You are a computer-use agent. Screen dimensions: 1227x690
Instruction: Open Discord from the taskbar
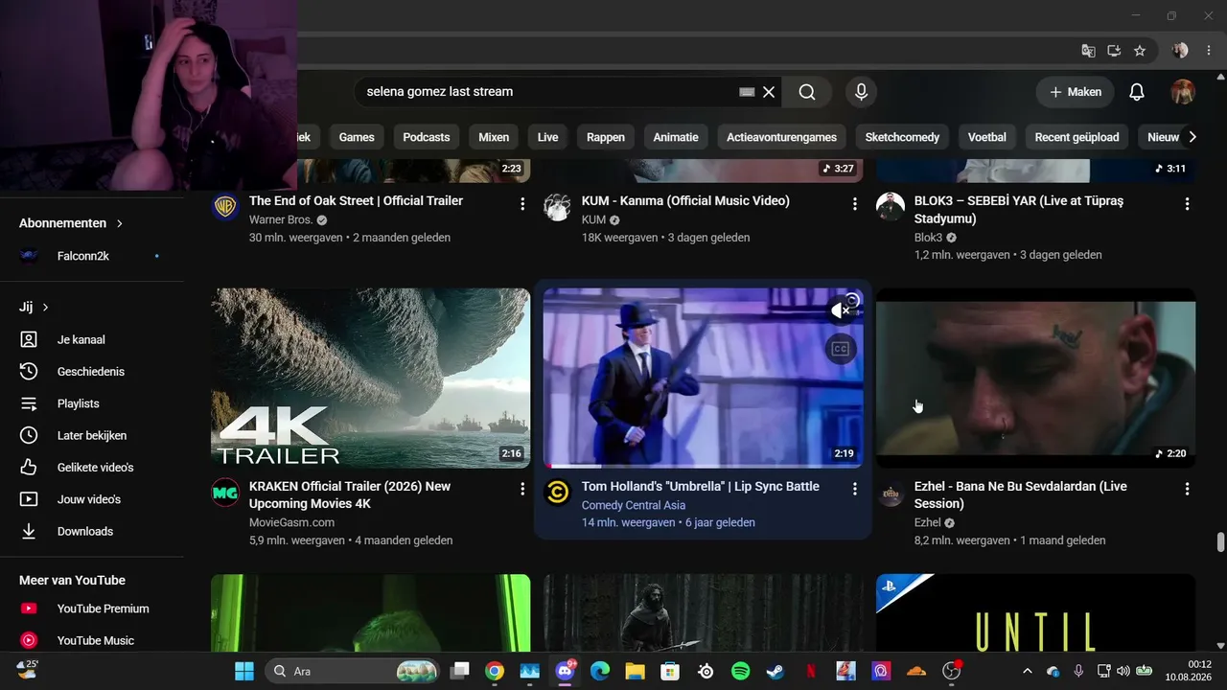click(x=565, y=671)
